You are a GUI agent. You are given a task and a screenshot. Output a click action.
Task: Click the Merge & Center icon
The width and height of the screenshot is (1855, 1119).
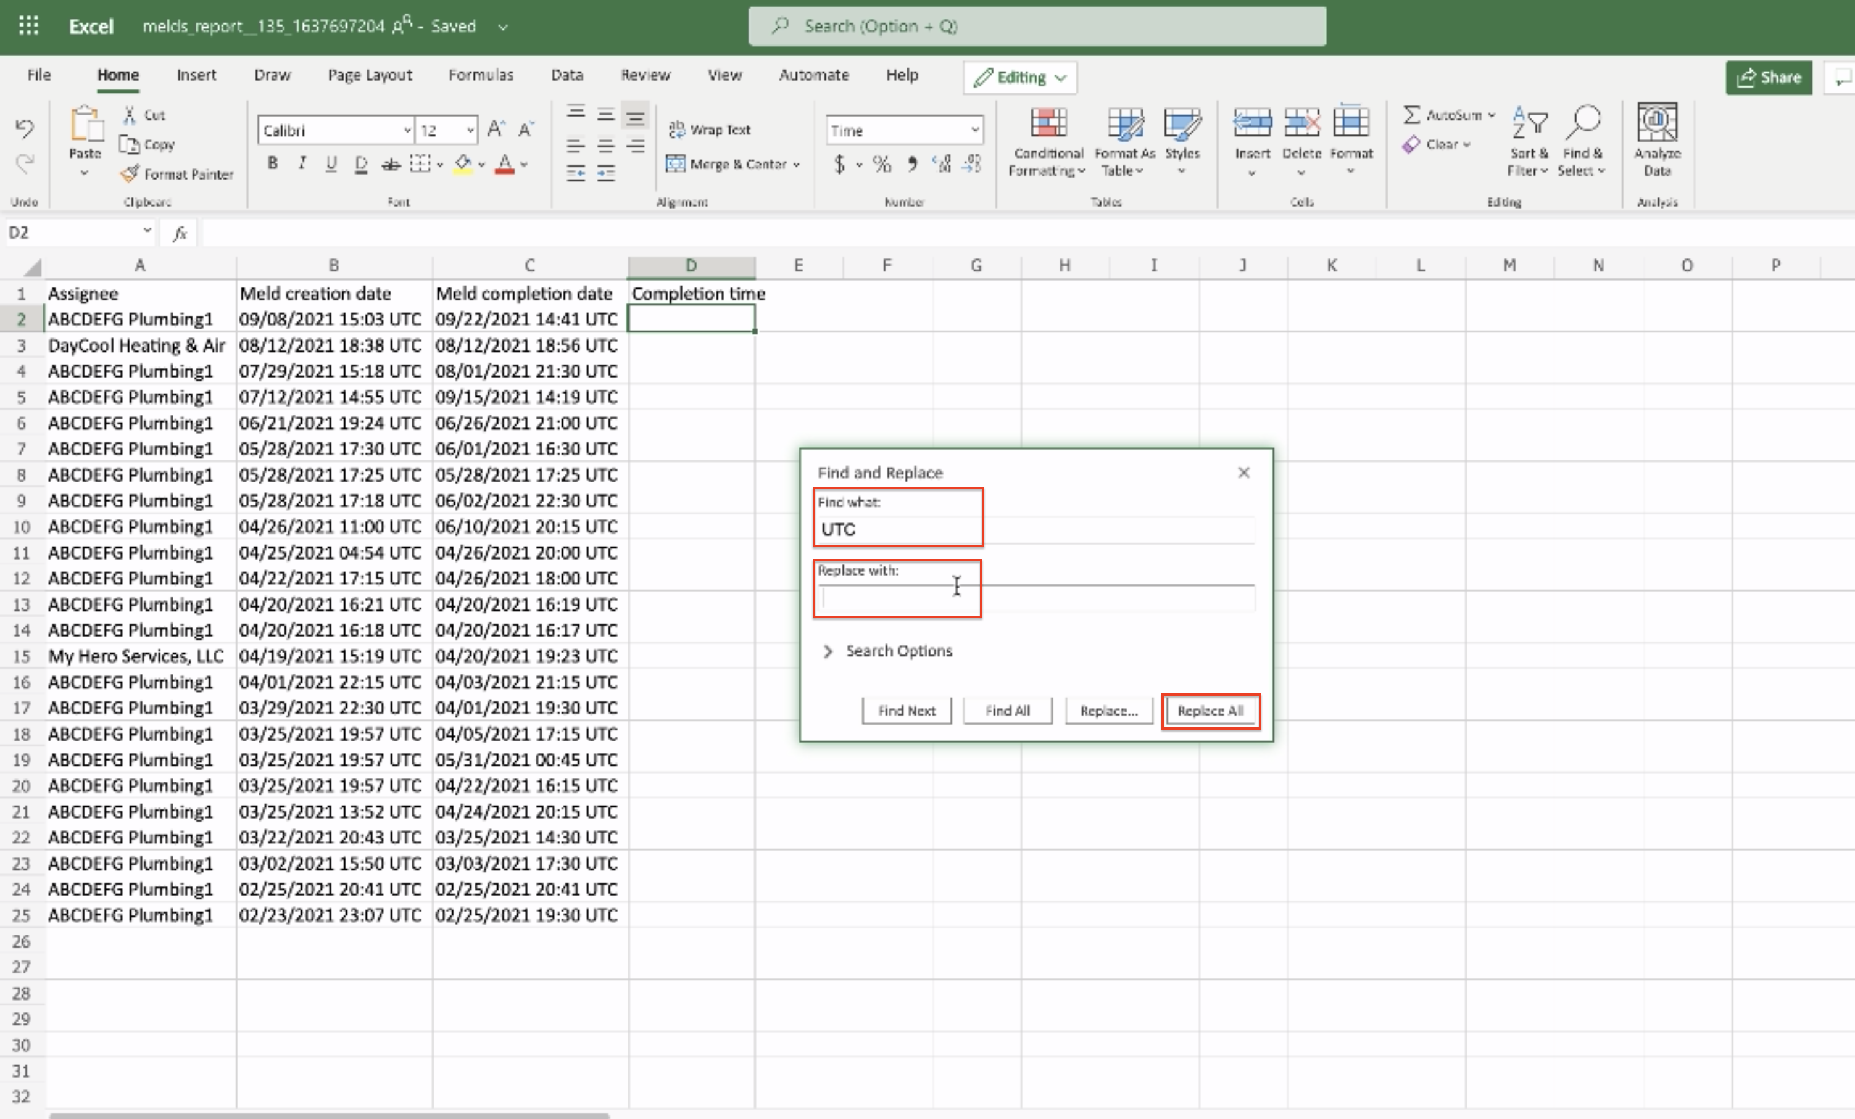[675, 163]
